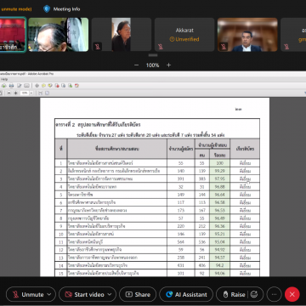Screen dimensions: 306x306
Task: Click percentage cell '94.2' in row 14
Action: tap(219, 265)
